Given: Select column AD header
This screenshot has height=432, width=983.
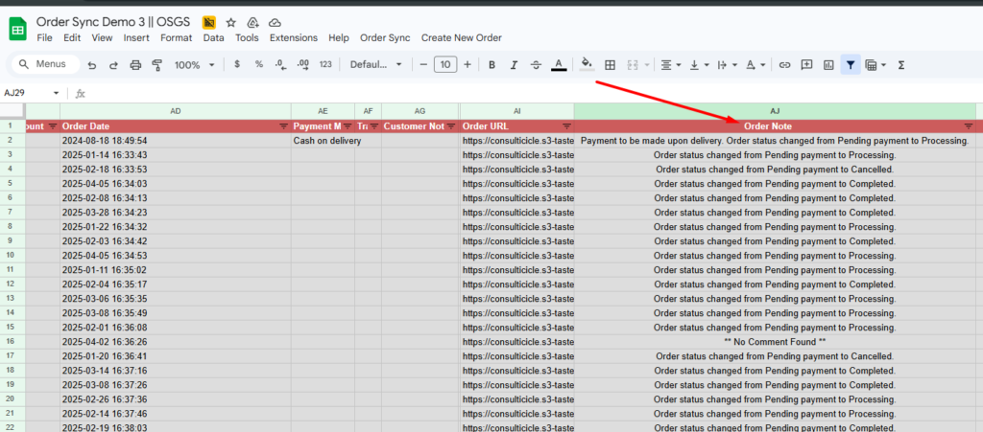Looking at the screenshot, I should (x=176, y=111).
